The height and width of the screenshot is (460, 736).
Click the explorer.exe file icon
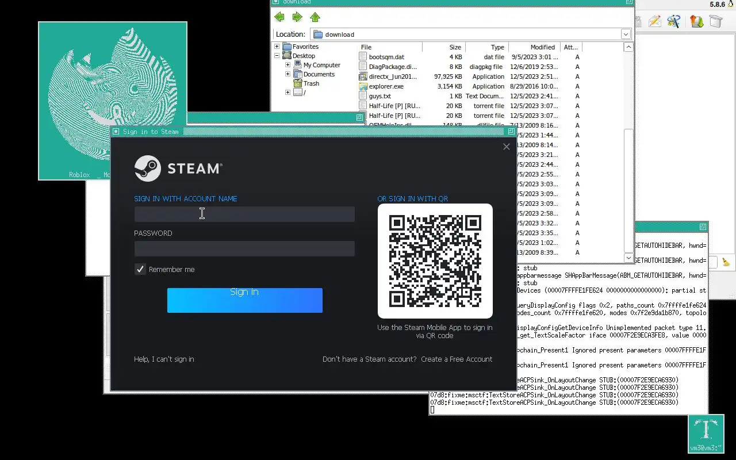pyautogui.click(x=363, y=86)
